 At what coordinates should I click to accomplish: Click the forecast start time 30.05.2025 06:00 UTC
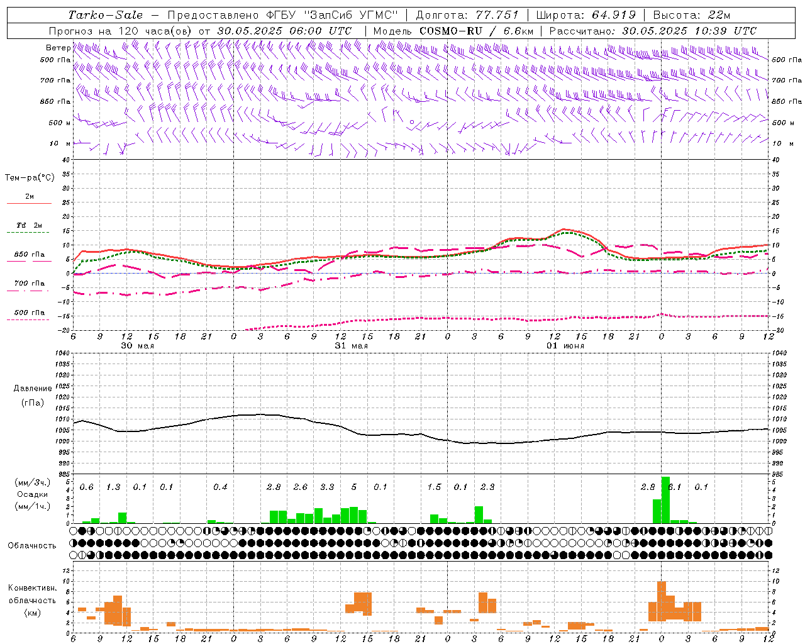click(x=284, y=31)
